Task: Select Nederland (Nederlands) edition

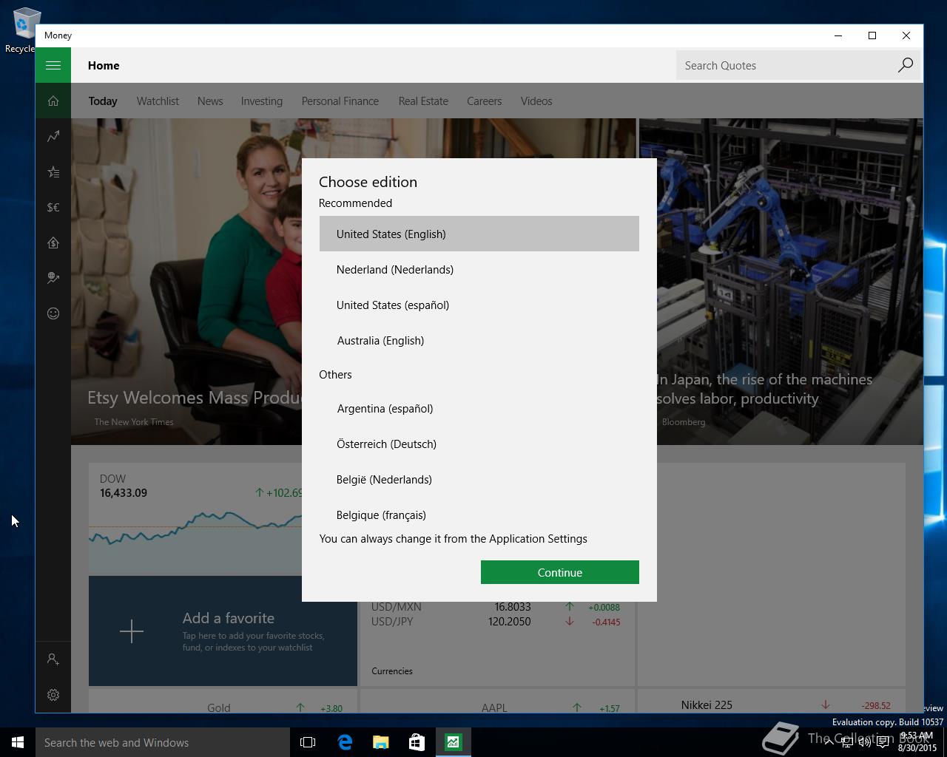Action: (x=479, y=269)
